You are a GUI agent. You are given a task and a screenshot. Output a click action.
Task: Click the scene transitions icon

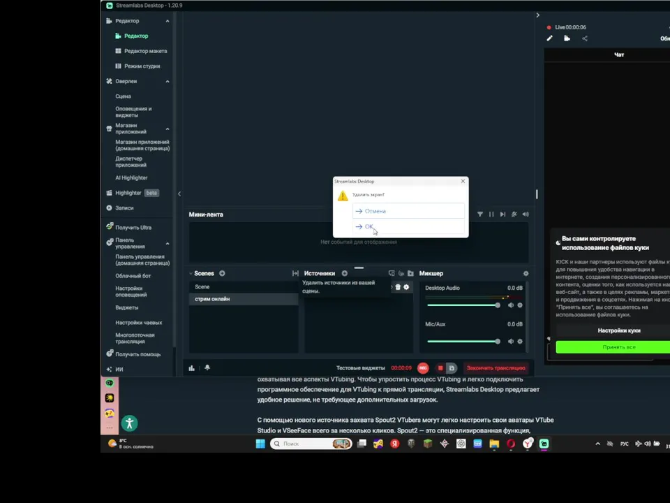pyautogui.click(x=295, y=273)
